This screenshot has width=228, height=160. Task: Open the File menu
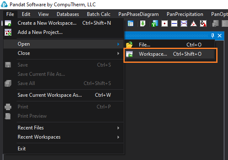[x=10, y=14]
